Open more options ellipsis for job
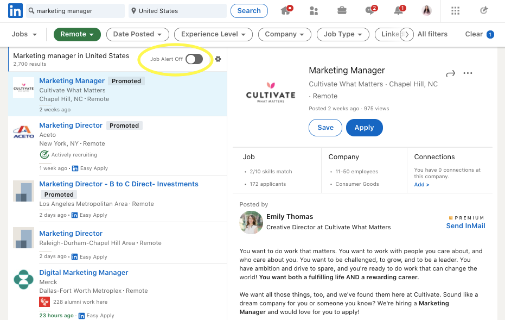The image size is (505, 320). (x=468, y=73)
